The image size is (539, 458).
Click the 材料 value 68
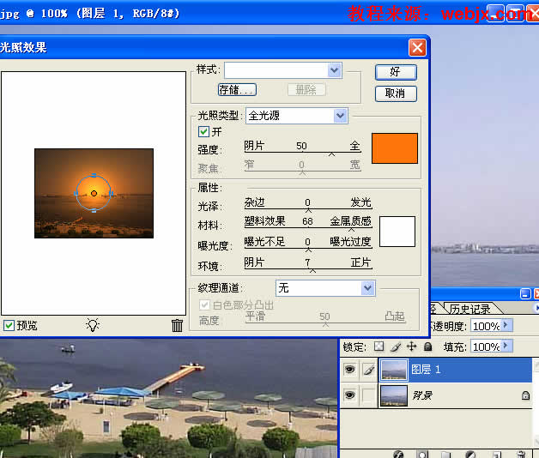click(307, 221)
